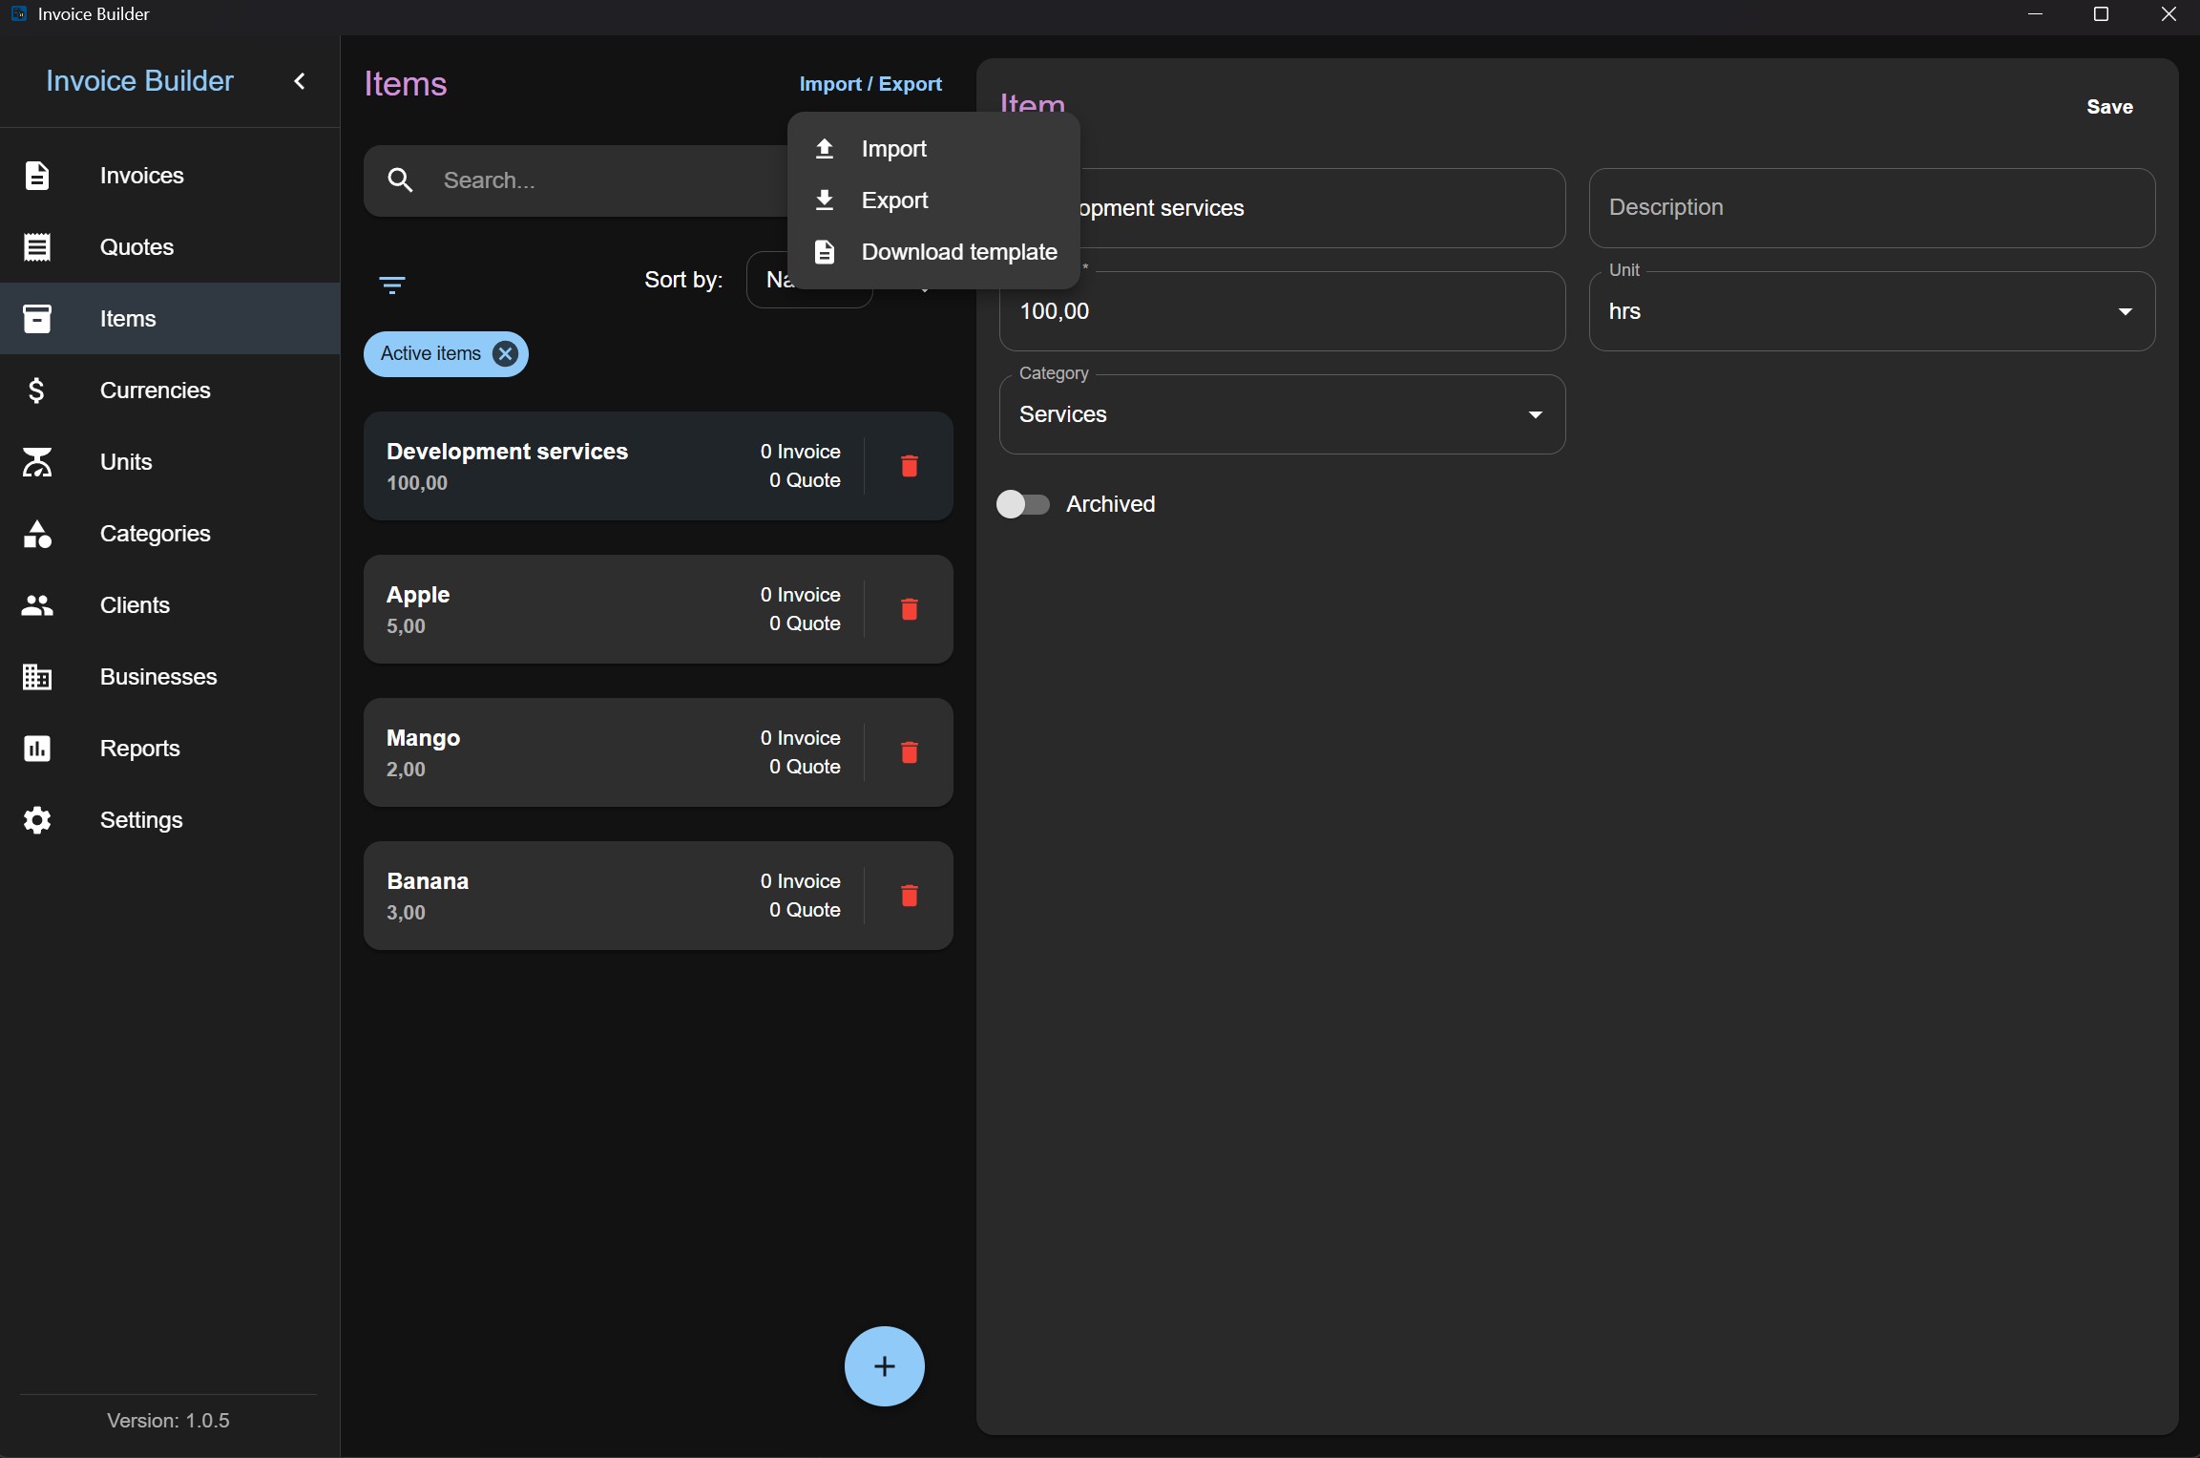Open the Units scale icon
The height and width of the screenshot is (1458, 2200).
[37, 462]
